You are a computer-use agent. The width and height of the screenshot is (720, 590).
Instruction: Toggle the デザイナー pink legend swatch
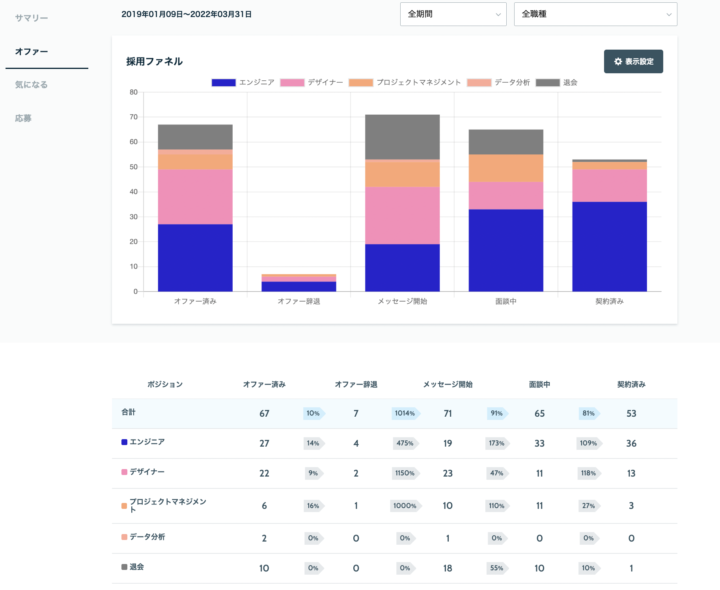(292, 82)
